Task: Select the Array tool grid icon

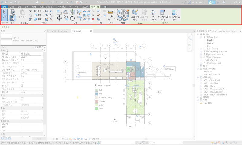Action: pos(85,15)
